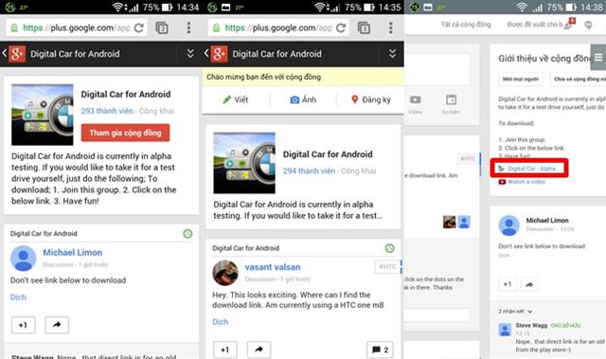Open the 2 comments button on vasant valsan's post

(x=380, y=350)
